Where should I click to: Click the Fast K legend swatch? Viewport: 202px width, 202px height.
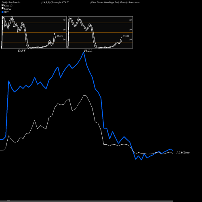pyautogui.click(x=2, y=8)
